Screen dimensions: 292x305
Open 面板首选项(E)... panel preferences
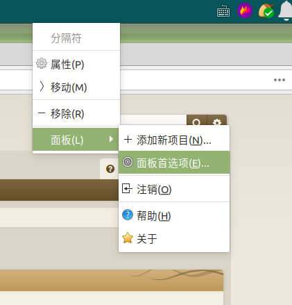(174, 163)
